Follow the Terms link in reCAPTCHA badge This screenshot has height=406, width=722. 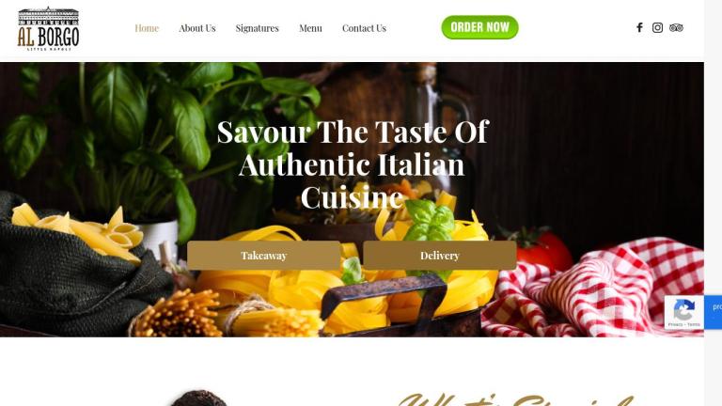coord(694,324)
